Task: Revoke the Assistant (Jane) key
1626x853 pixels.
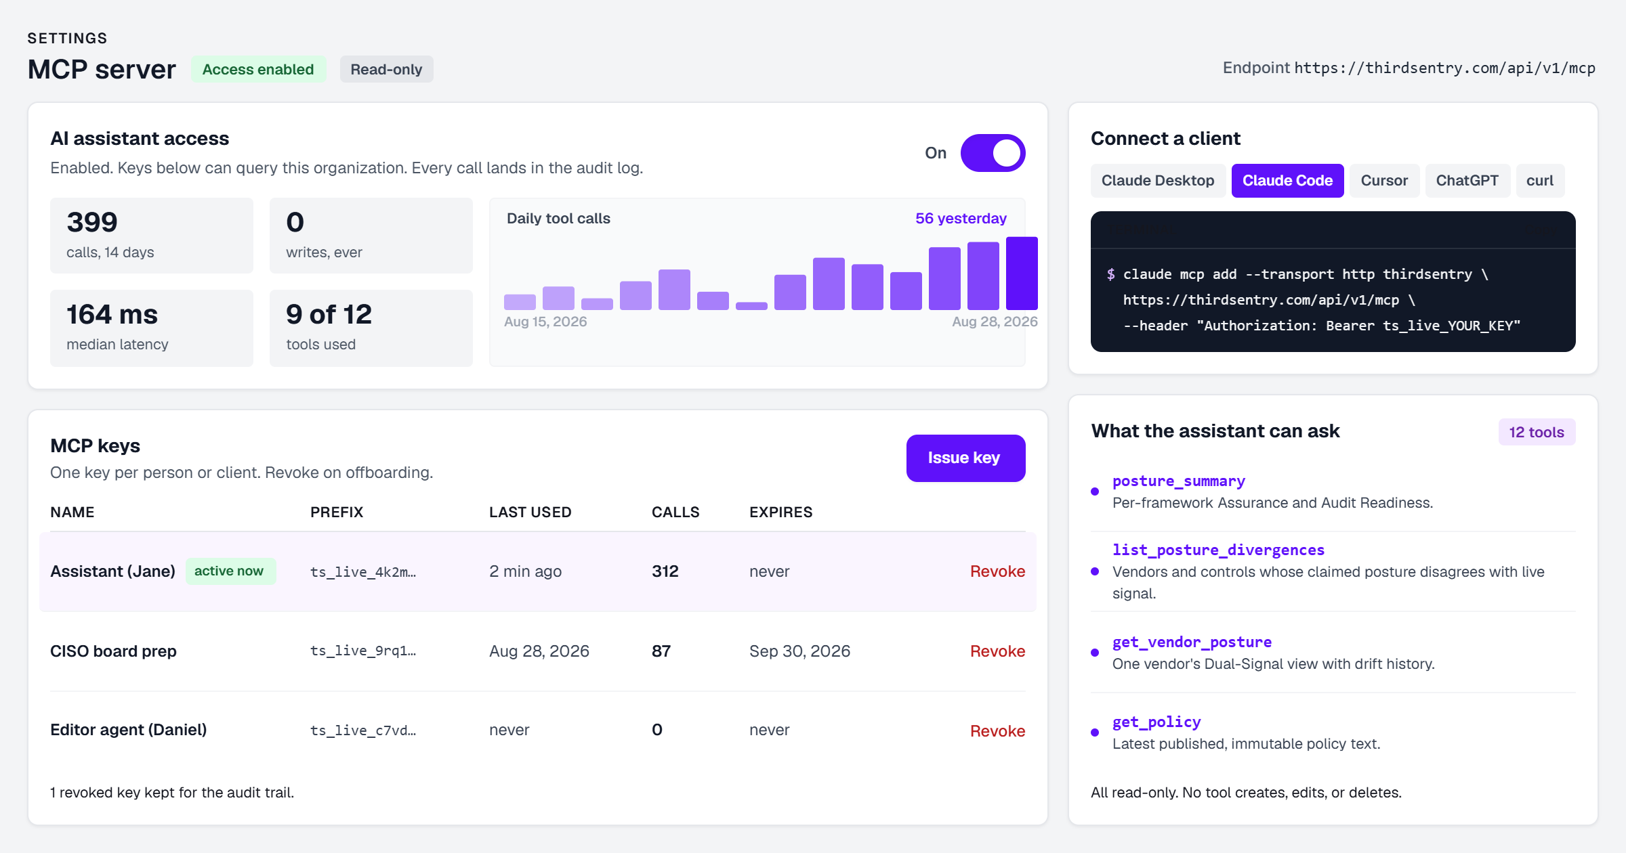Action: point(997,571)
